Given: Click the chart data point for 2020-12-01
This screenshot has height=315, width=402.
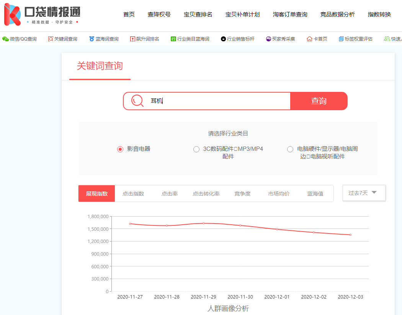Looking at the screenshot, I should [x=277, y=229].
